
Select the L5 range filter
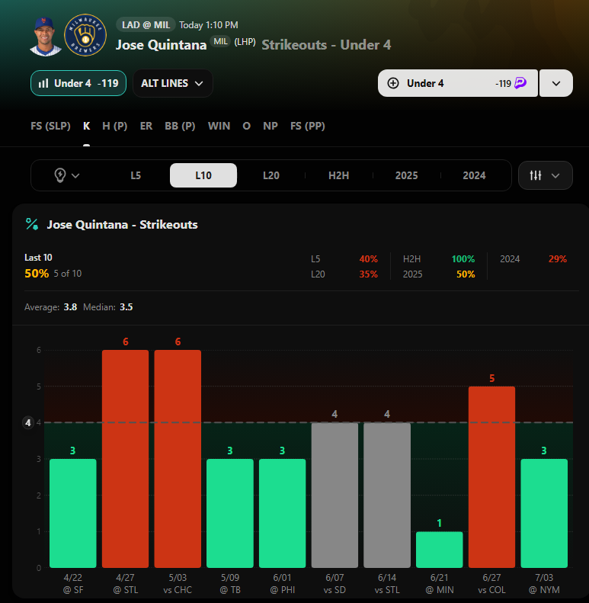[x=136, y=175]
